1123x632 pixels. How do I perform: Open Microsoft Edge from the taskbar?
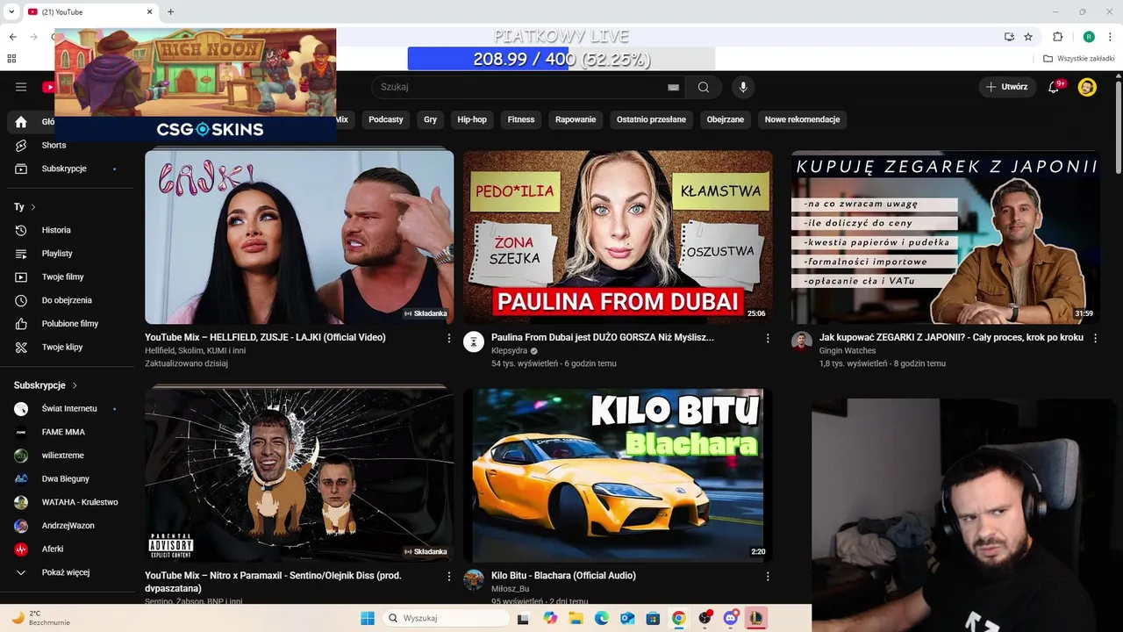(602, 618)
